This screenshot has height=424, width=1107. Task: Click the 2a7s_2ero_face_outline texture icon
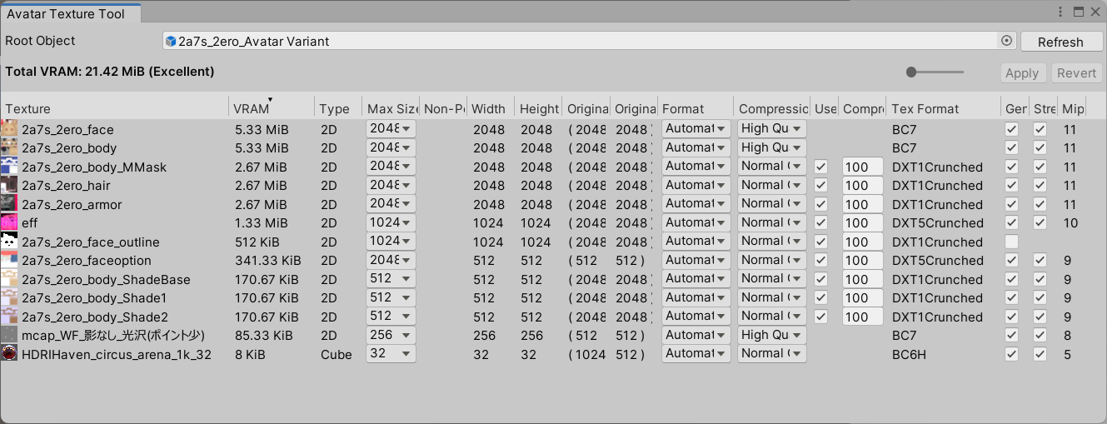point(9,242)
